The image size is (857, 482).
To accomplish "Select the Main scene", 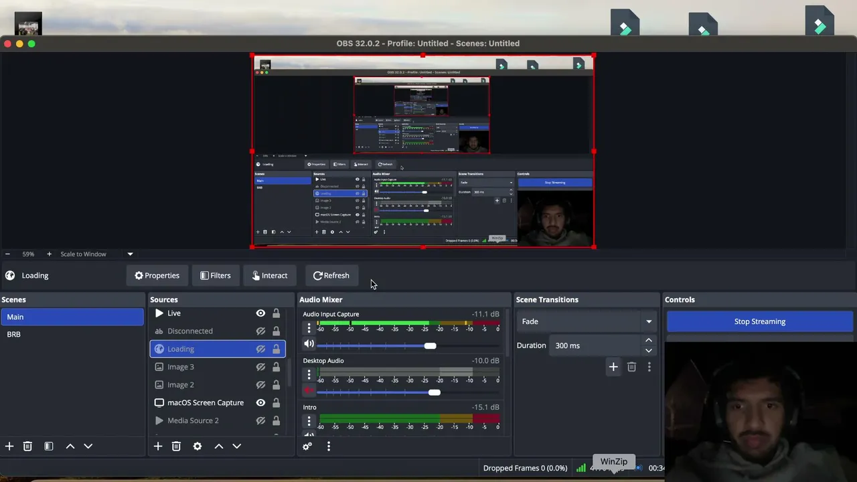I will coord(72,317).
